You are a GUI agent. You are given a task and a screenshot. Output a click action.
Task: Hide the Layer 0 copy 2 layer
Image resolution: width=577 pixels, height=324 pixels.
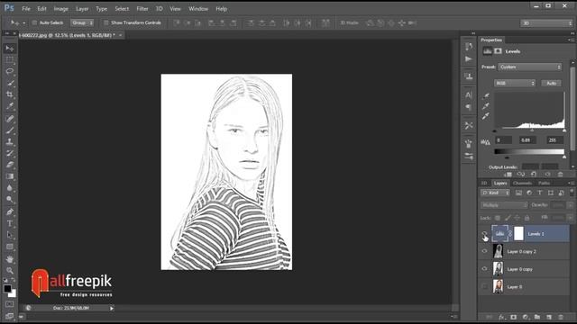[485, 252]
